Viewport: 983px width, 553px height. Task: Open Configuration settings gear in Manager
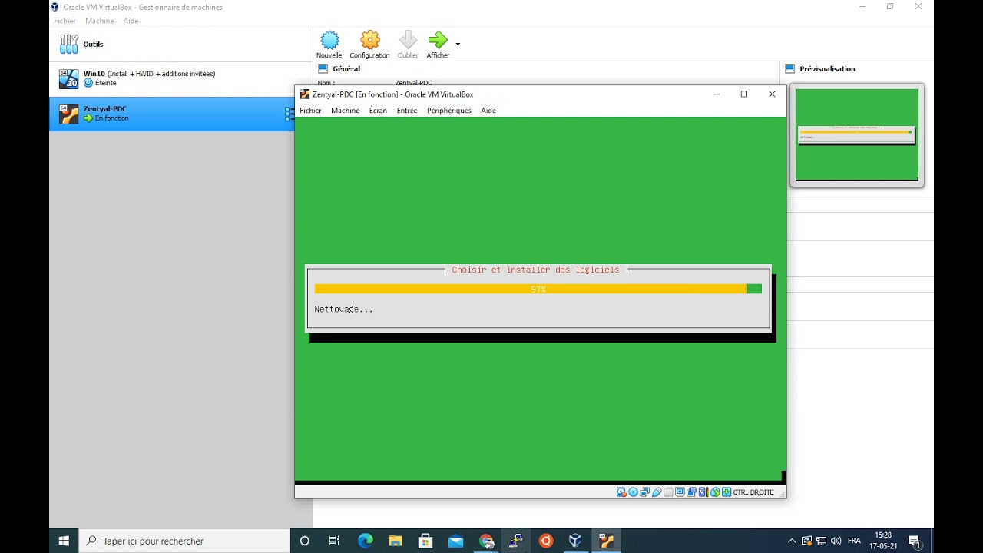point(370,40)
